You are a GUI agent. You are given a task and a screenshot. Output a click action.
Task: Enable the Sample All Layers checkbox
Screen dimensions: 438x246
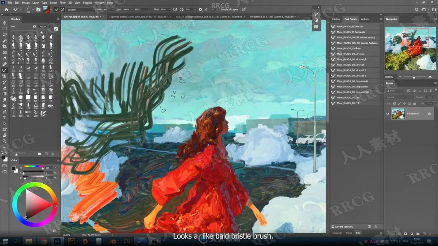pos(218,9)
